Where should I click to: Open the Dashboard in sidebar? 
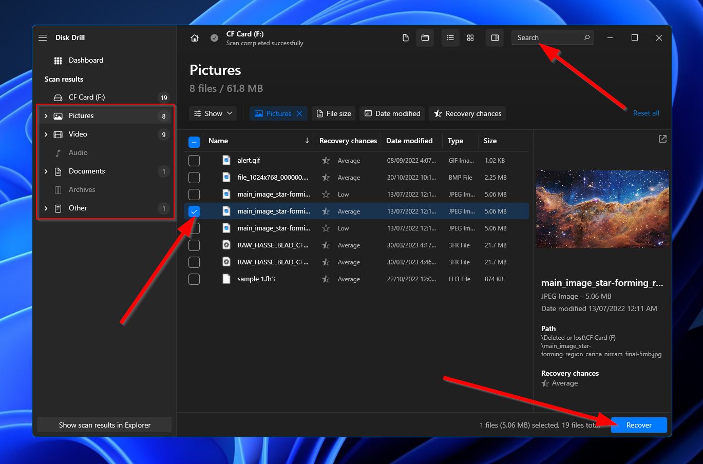(86, 60)
